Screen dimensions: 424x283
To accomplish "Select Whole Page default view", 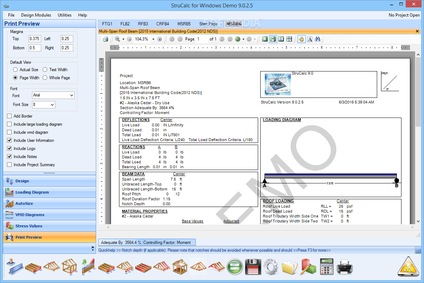I will pyautogui.click(x=45, y=78).
